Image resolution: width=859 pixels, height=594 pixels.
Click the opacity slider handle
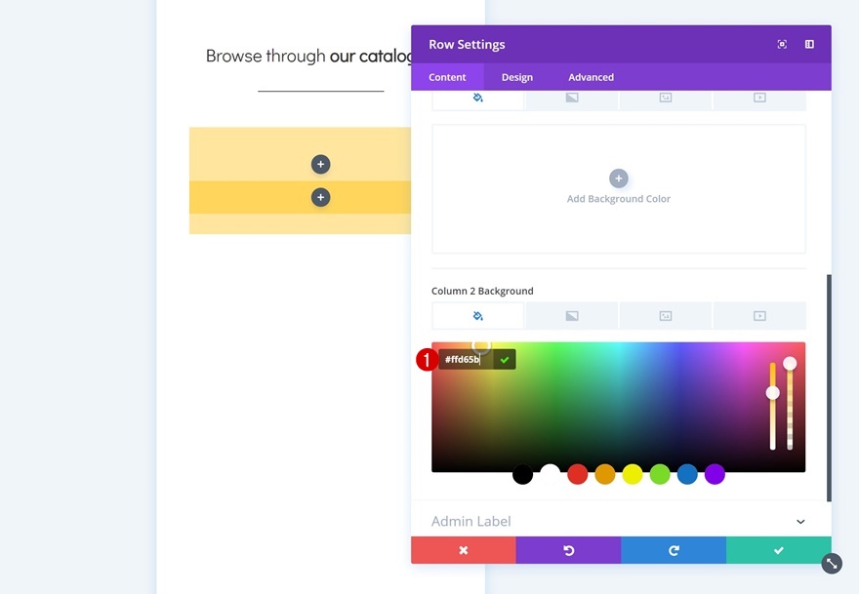point(790,364)
